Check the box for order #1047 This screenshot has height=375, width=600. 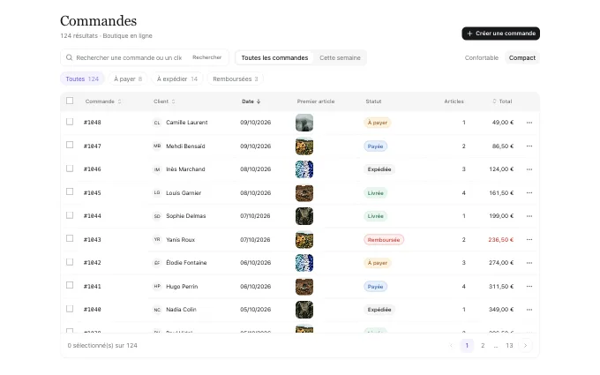70,145
